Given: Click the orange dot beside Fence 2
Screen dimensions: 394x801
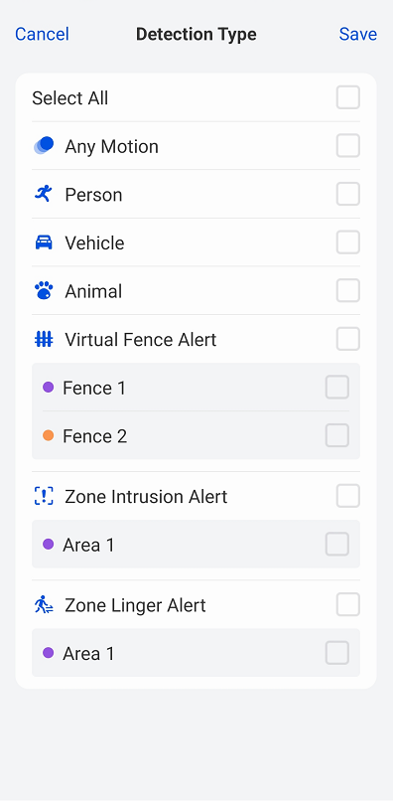Looking at the screenshot, I should tap(48, 435).
